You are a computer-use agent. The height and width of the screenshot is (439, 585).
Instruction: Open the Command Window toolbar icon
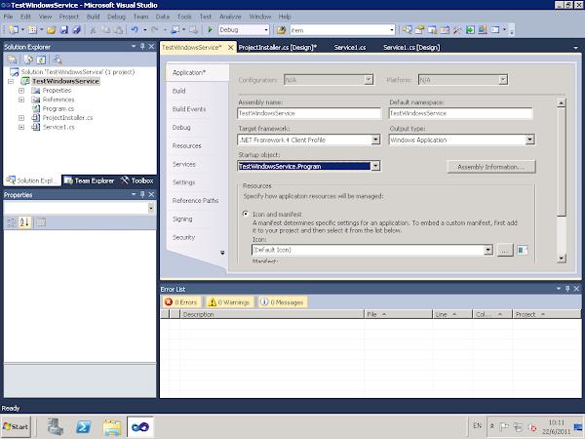click(495, 30)
